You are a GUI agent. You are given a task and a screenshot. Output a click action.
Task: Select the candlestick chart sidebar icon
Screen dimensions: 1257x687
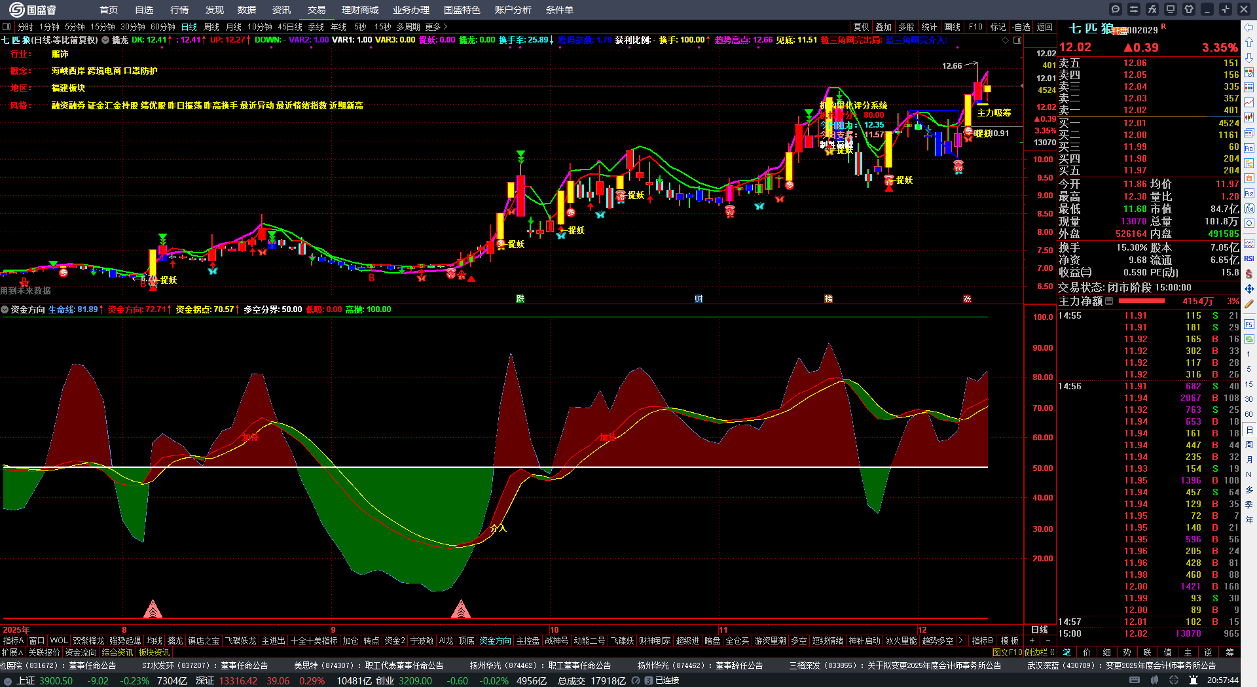[1249, 117]
